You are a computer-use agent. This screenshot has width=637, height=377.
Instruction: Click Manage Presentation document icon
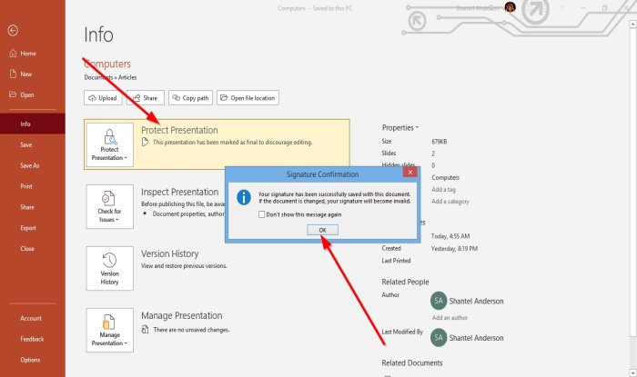coord(110,330)
